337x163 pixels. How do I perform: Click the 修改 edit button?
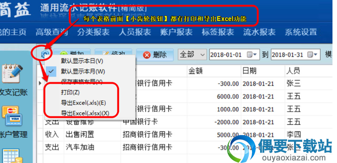tap(113, 52)
